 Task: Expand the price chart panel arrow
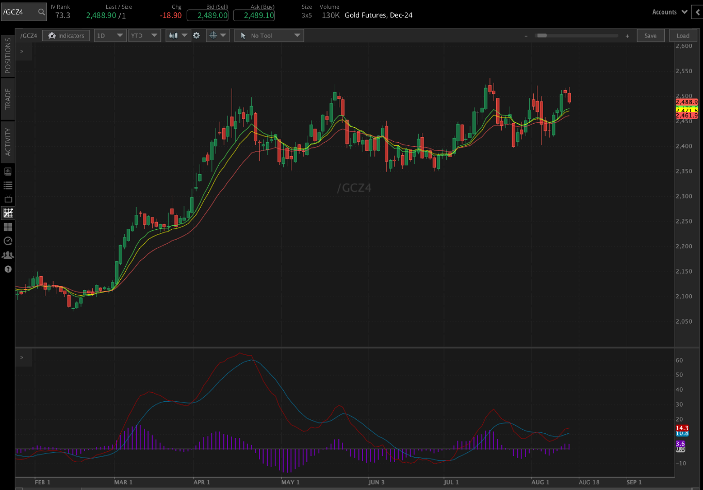(x=22, y=52)
